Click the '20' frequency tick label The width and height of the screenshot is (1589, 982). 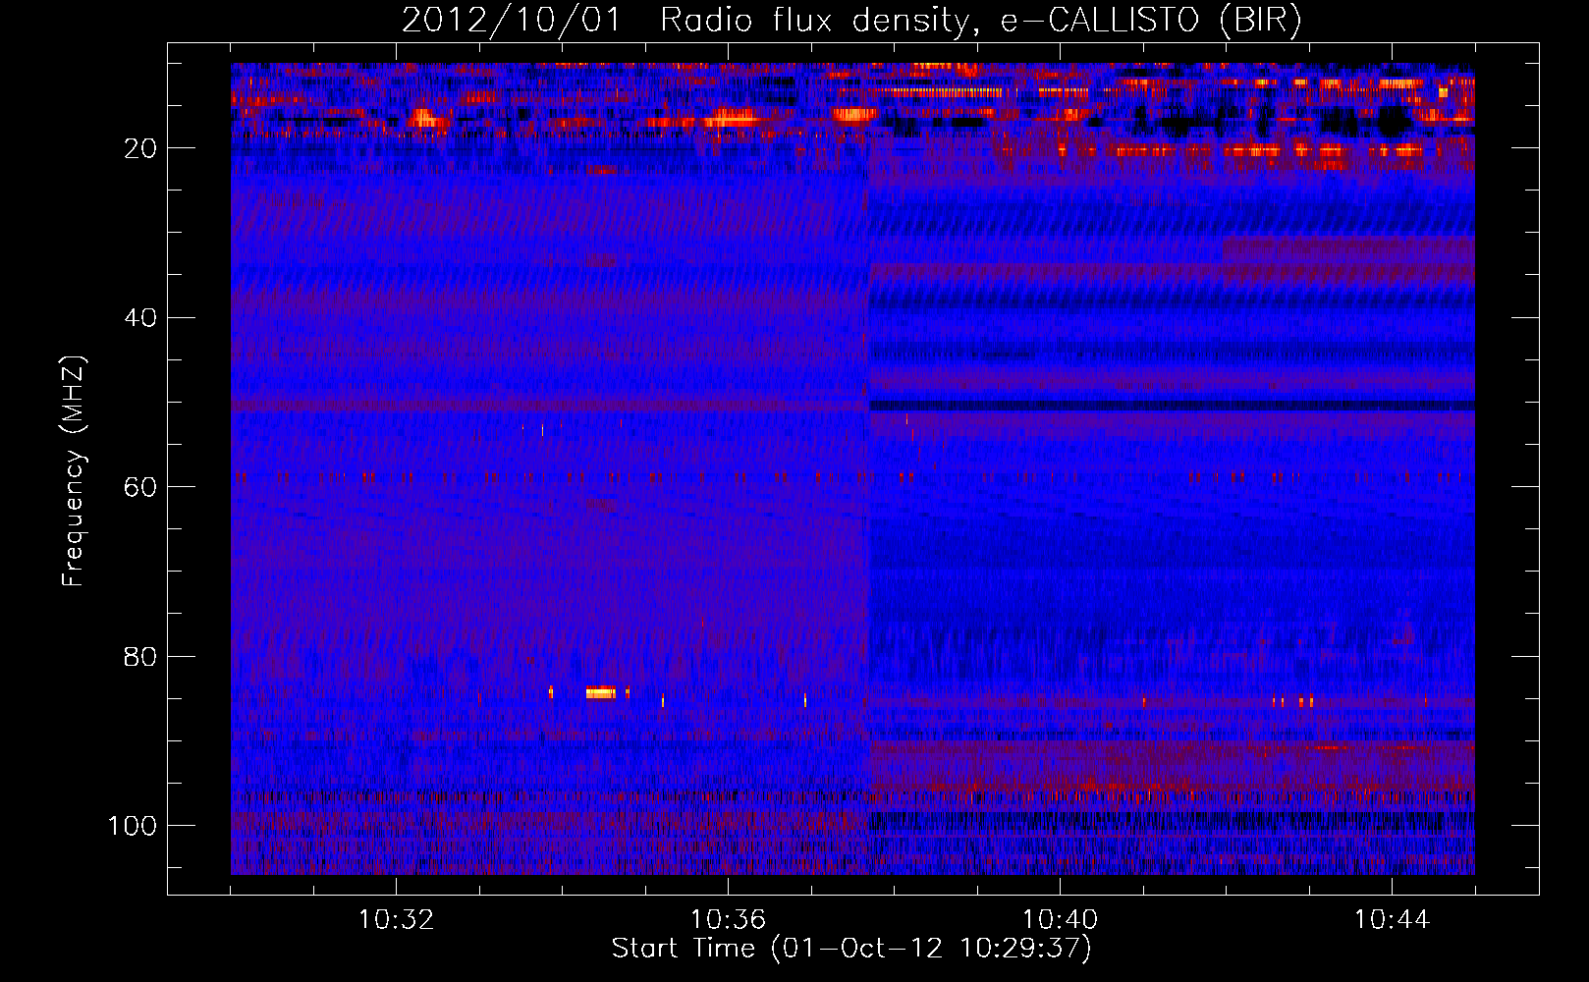[140, 148]
